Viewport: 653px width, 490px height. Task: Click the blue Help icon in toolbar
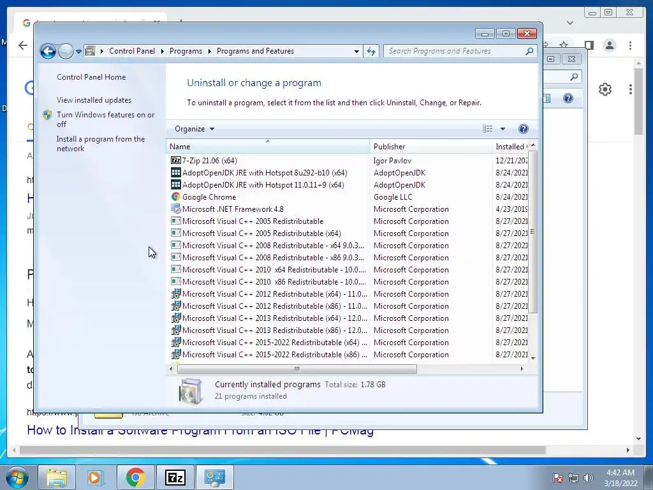(524, 129)
